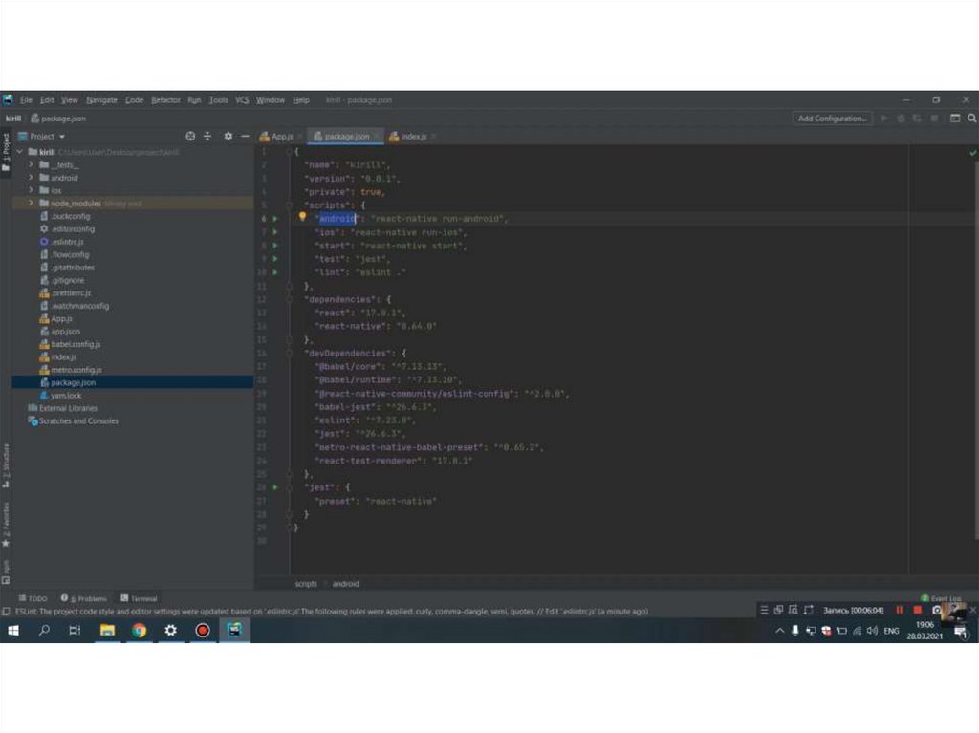Open Chrome from the Windows taskbar
Viewport: 979px width, 733px height.
tap(139, 631)
